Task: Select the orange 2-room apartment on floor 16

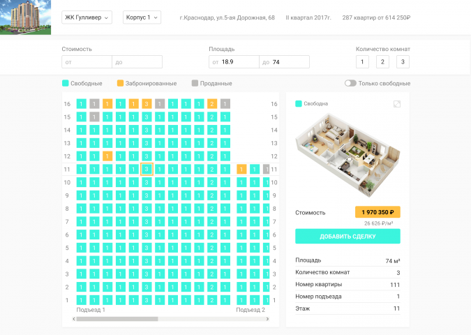Action: tap(212, 104)
